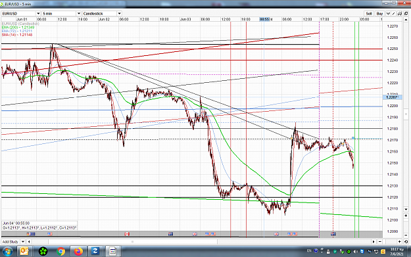Click the horizontal zoom slider between minus and plus
The image size is (411, 257).
tap(390, 241)
